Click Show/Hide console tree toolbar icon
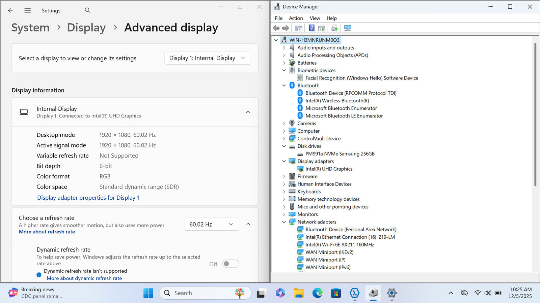540x303 pixels. pos(299,28)
